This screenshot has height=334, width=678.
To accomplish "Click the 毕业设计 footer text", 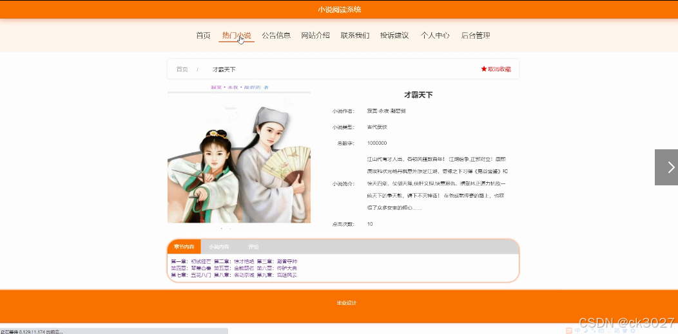I will tap(346, 303).
